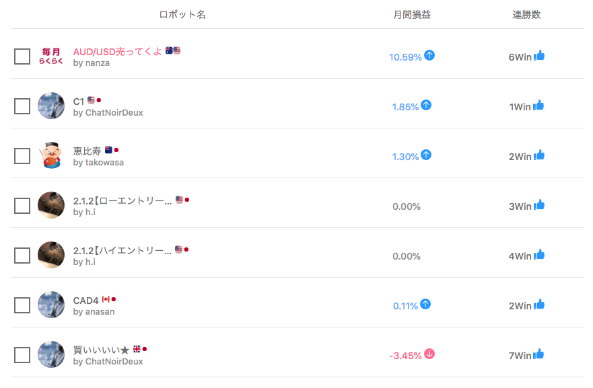The image size is (593, 388).
Task: Click the 恵比寿 mascot avatar thumbnail
Action: point(51,155)
